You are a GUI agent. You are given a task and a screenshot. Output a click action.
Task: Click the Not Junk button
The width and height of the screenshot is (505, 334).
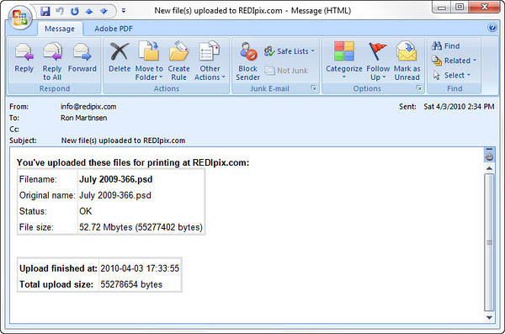pyautogui.click(x=286, y=71)
